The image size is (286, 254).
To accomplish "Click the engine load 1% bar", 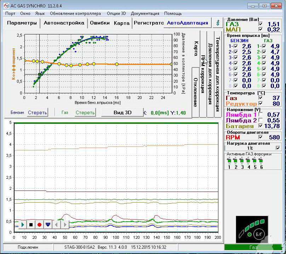I will tap(250, 148).
